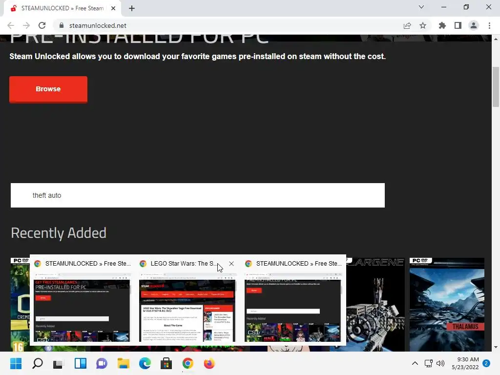This screenshot has width=500, height=375.
Task: Open the Argene game cover
Action: pyautogui.click(x=375, y=305)
